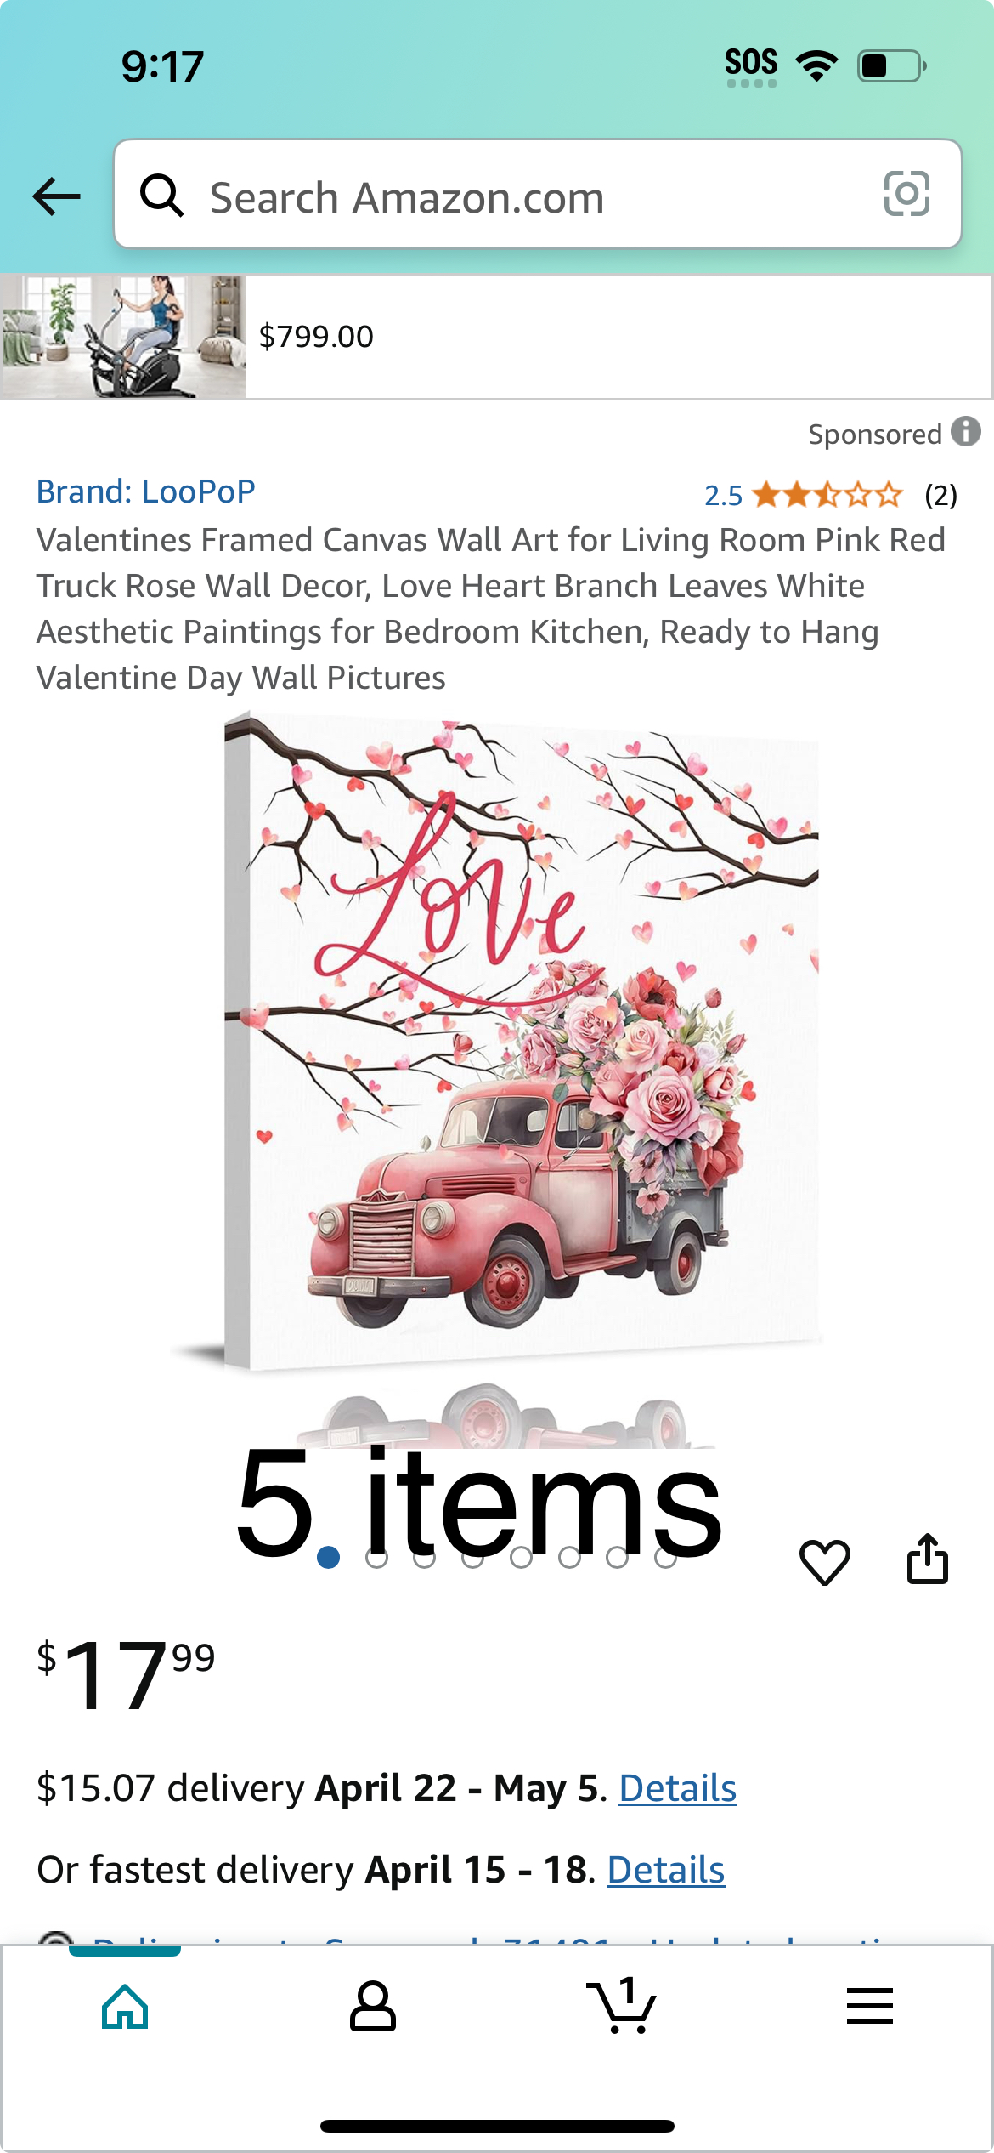Open Sponsored info icon
This screenshot has width=994, height=2153.
click(x=966, y=432)
